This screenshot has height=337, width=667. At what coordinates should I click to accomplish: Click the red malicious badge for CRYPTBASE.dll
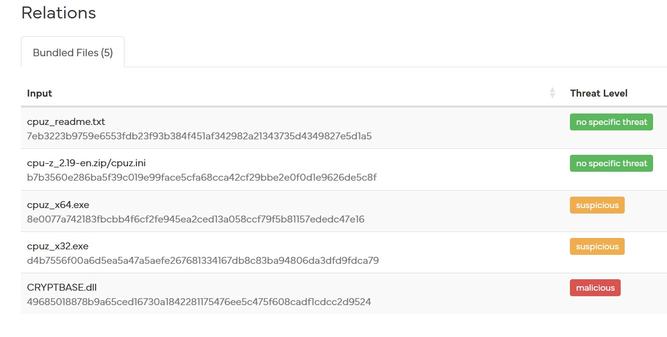pos(595,288)
